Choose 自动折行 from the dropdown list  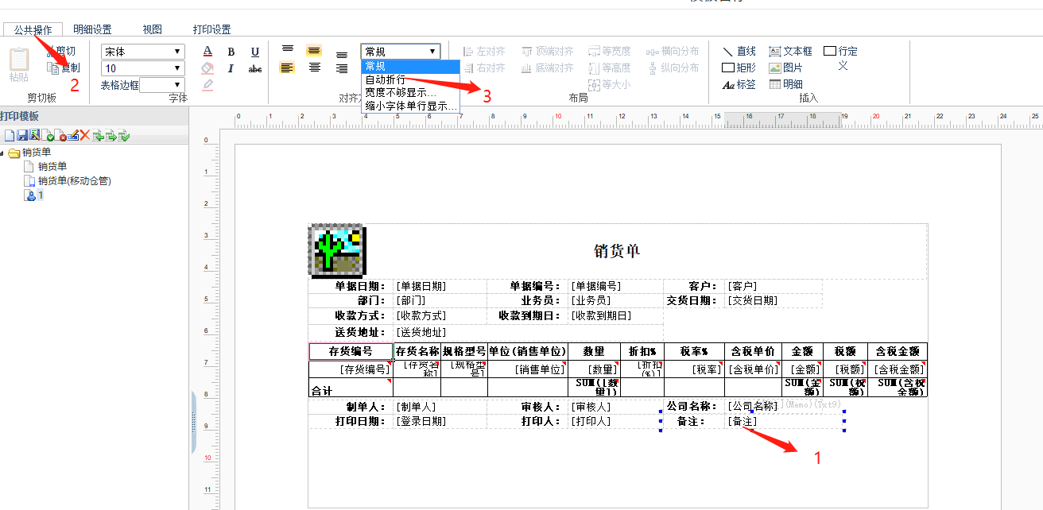click(x=386, y=79)
